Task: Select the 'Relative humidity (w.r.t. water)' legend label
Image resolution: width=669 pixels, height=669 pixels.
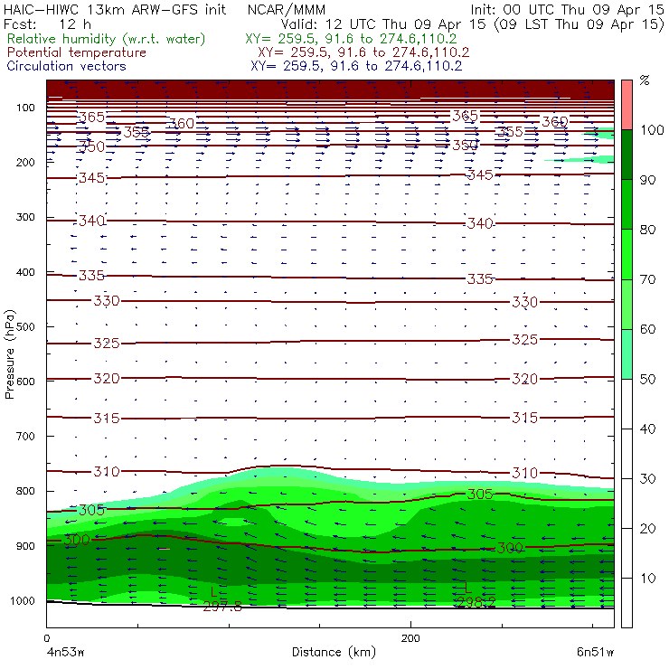Action: coord(107,39)
